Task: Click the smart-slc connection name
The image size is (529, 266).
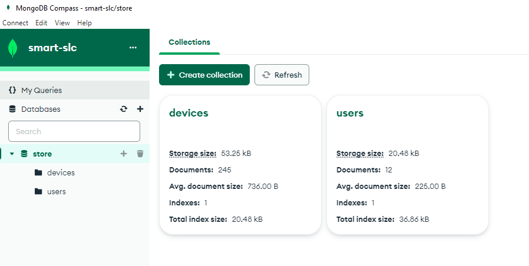Action: pos(52,48)
